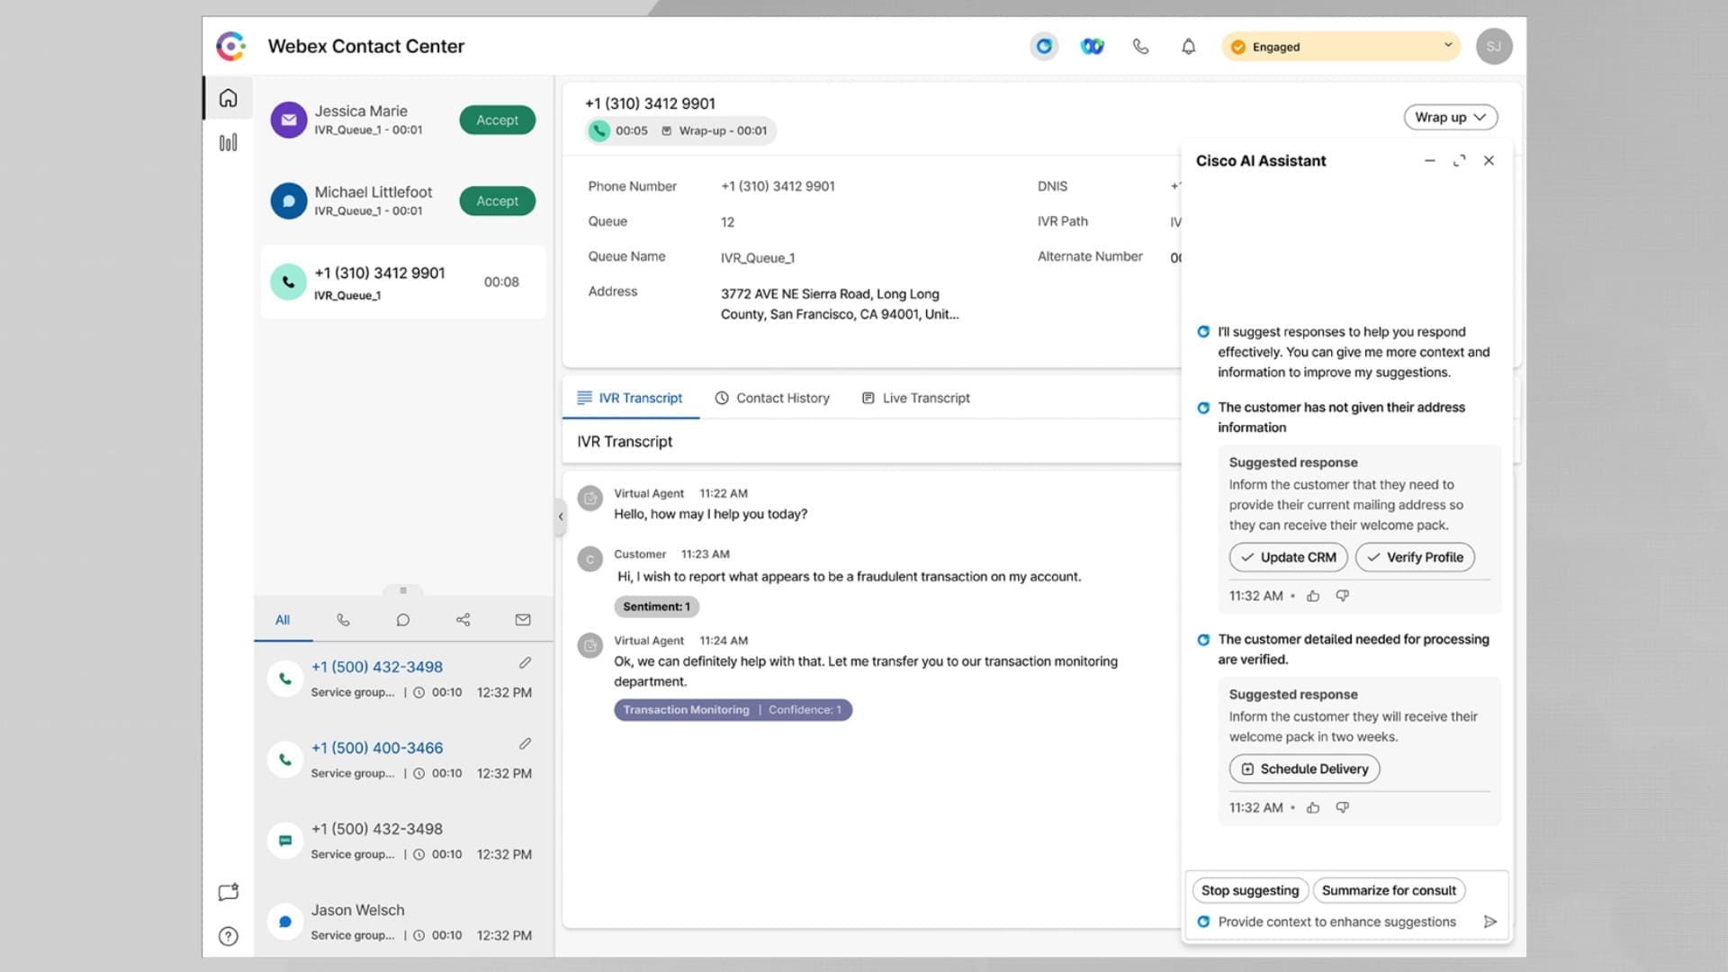Edit notes for +1 (500) 432-3498 call entry
The width and height of the screenshot is (1728, 972).
(x=525, y=663)
